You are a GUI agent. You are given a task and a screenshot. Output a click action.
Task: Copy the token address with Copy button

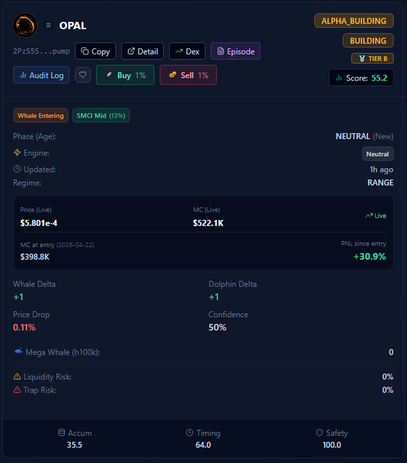pos(95,51)
